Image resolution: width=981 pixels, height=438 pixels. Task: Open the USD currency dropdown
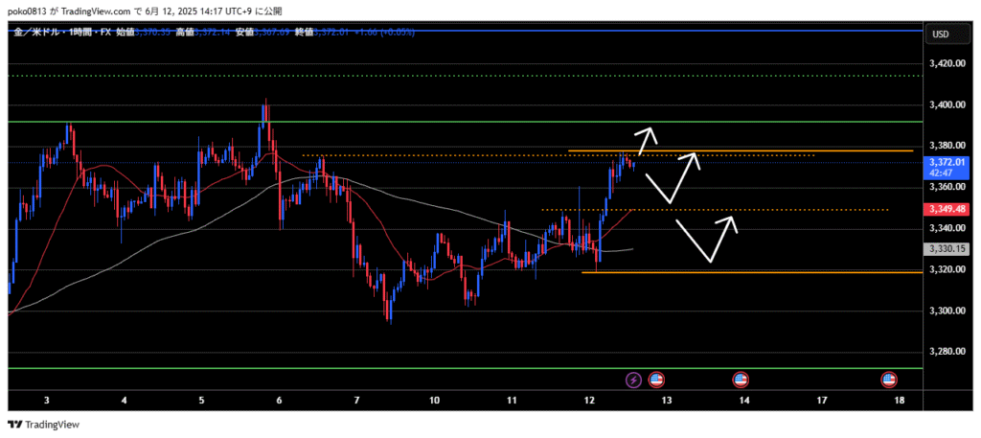(x=940, y=35)
